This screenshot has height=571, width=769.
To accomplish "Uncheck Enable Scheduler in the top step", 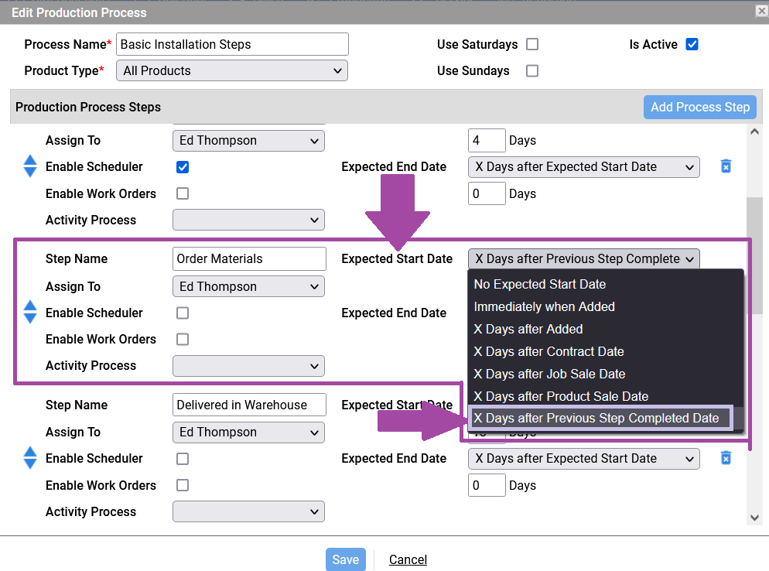I will tap(183, 167).
